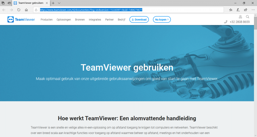
Task: Go forward using the arrow icon
Action: [11, 10]
